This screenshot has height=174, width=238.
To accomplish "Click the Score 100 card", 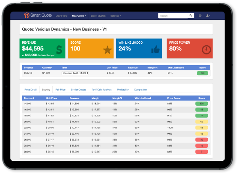I will point(90,48).
